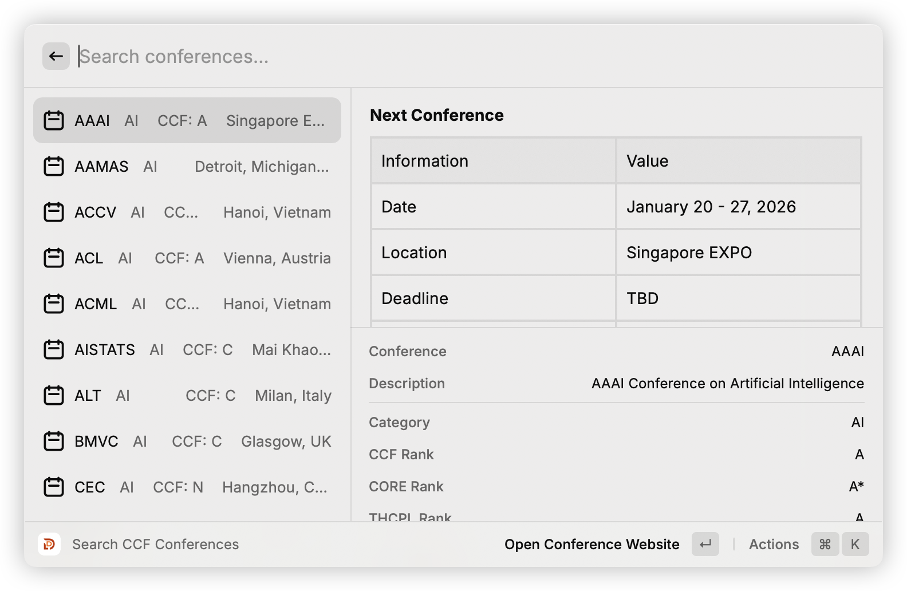Click the back arrow icon
The width and height of the screenshot is (907, 591).
(x=56, y=56)
